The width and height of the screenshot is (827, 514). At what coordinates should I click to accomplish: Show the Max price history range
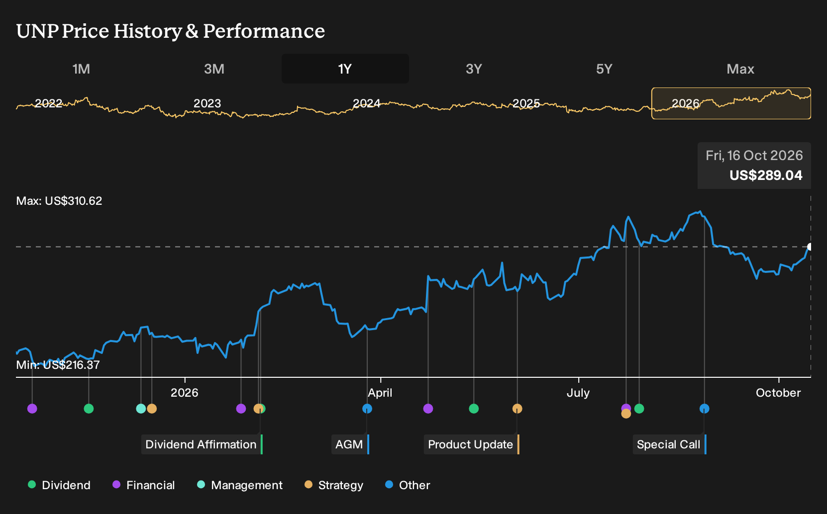click(x=740, y=69)
